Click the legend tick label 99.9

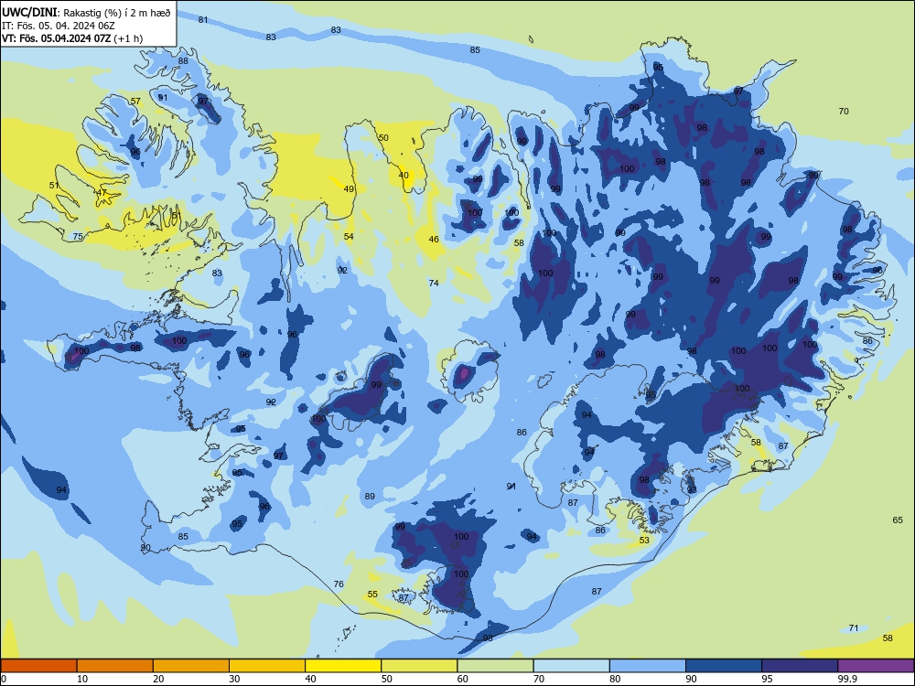847,679
